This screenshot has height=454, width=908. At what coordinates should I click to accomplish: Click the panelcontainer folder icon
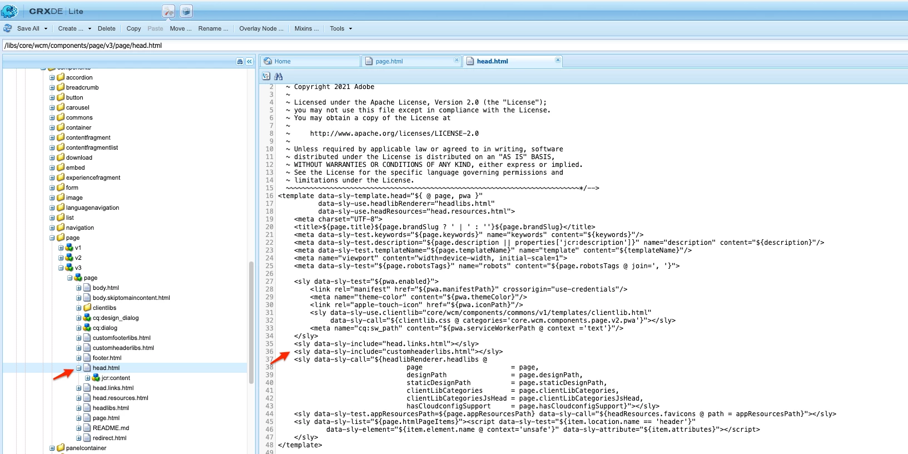point(61,448)
